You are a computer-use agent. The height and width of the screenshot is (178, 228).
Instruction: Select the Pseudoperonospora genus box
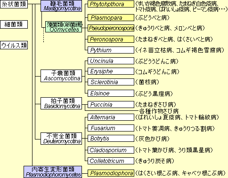(x=111, y=28)
